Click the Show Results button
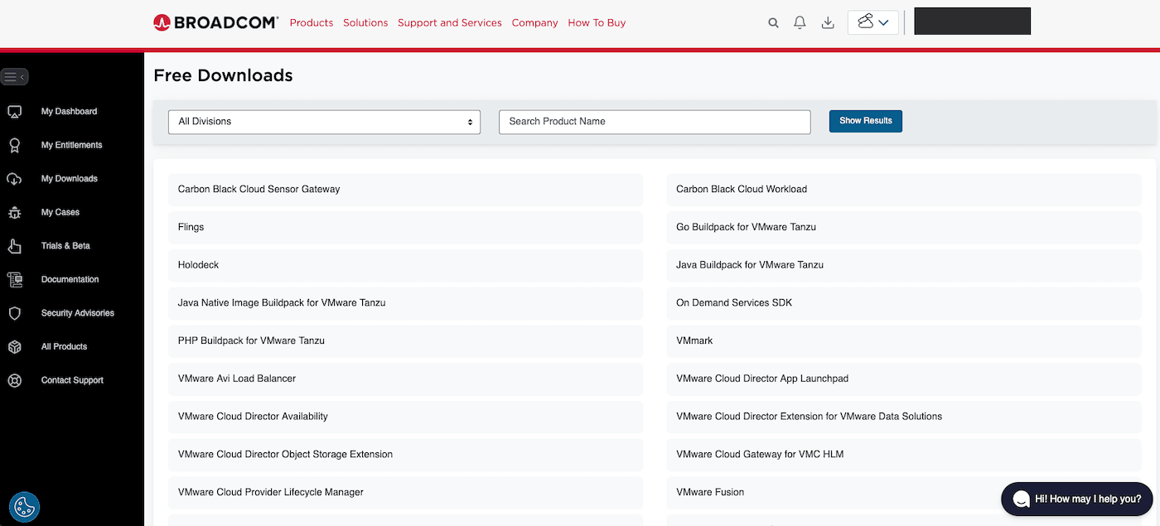 [866, 121]
